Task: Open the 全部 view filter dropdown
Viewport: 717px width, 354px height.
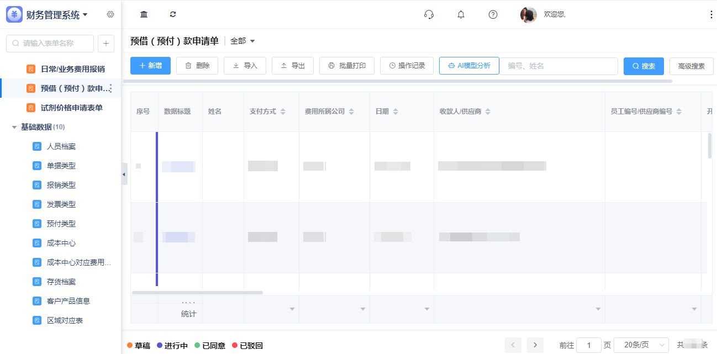Action: pos(242,41)
